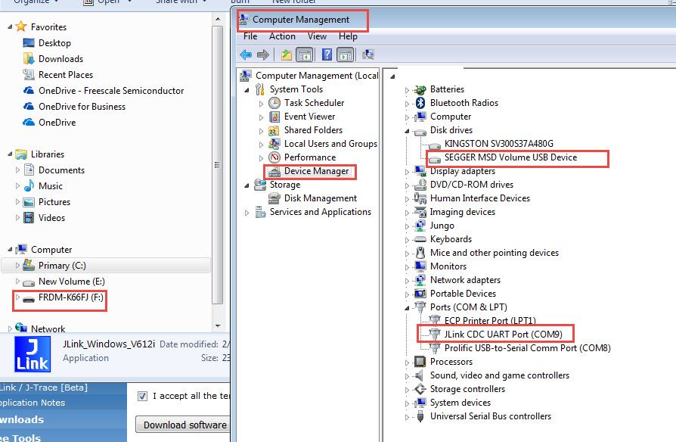Click the Sound, video and game controllers icon
676x442 pixels.
click(419, 375)
